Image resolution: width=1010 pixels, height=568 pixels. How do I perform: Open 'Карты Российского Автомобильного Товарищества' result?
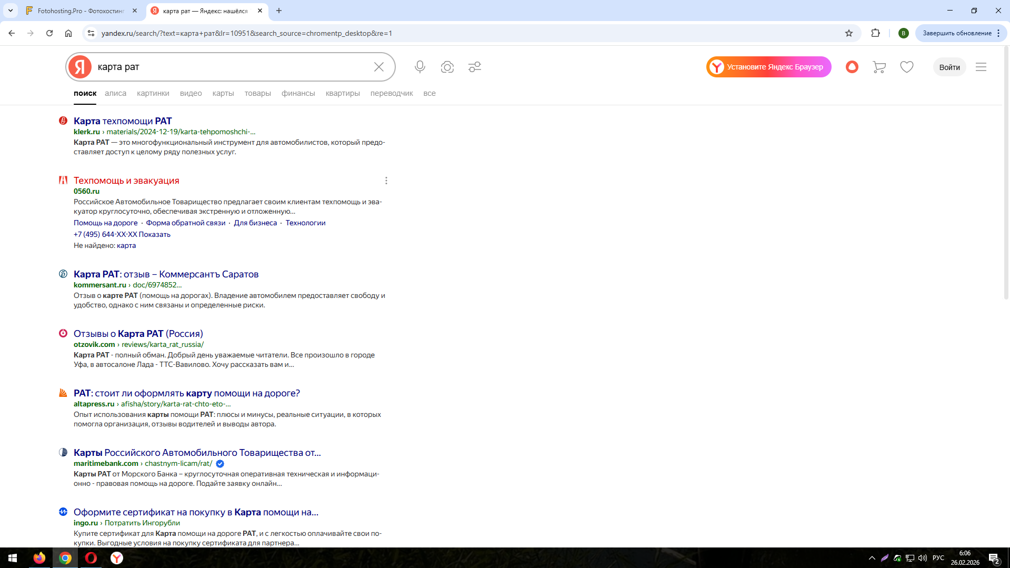coord(197,453)
